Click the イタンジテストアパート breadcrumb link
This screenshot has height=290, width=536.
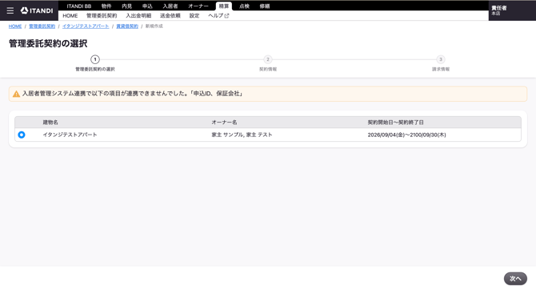(86, 26)
